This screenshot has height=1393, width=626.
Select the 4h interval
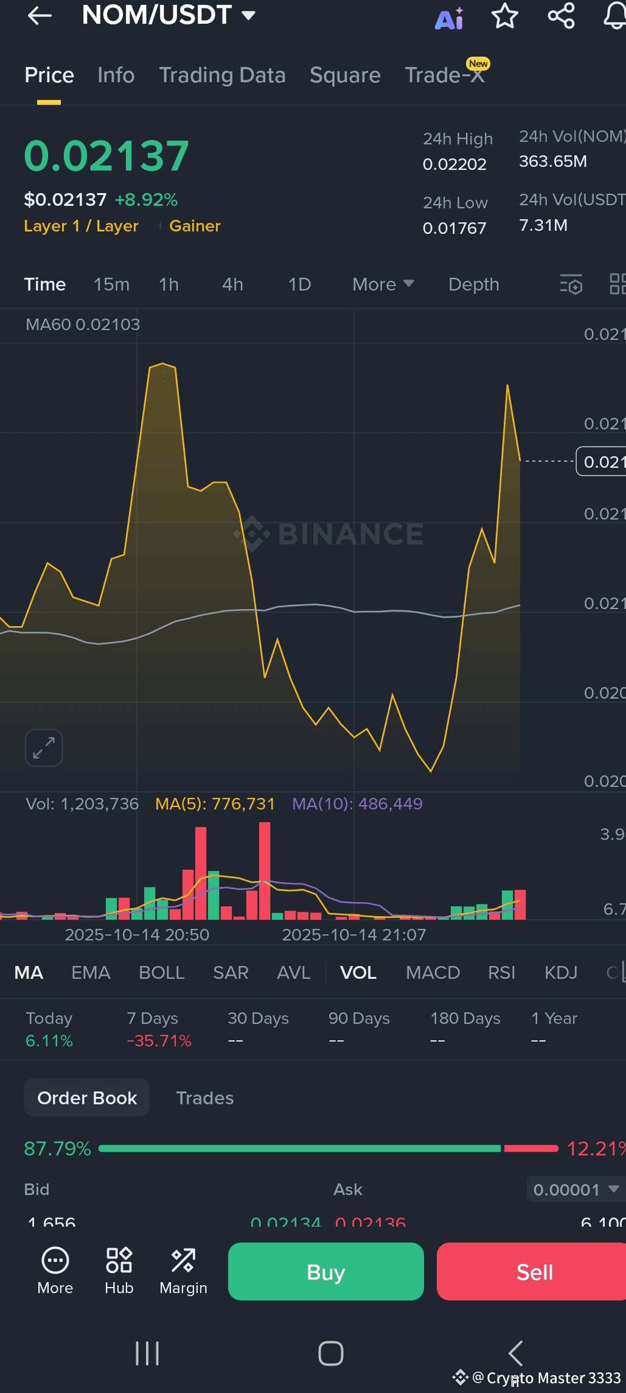click(232, 284)
